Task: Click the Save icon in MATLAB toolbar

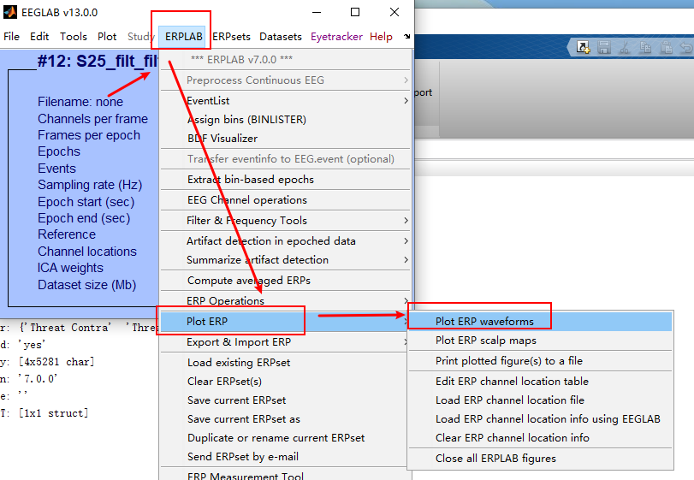Action: [603, 47]
